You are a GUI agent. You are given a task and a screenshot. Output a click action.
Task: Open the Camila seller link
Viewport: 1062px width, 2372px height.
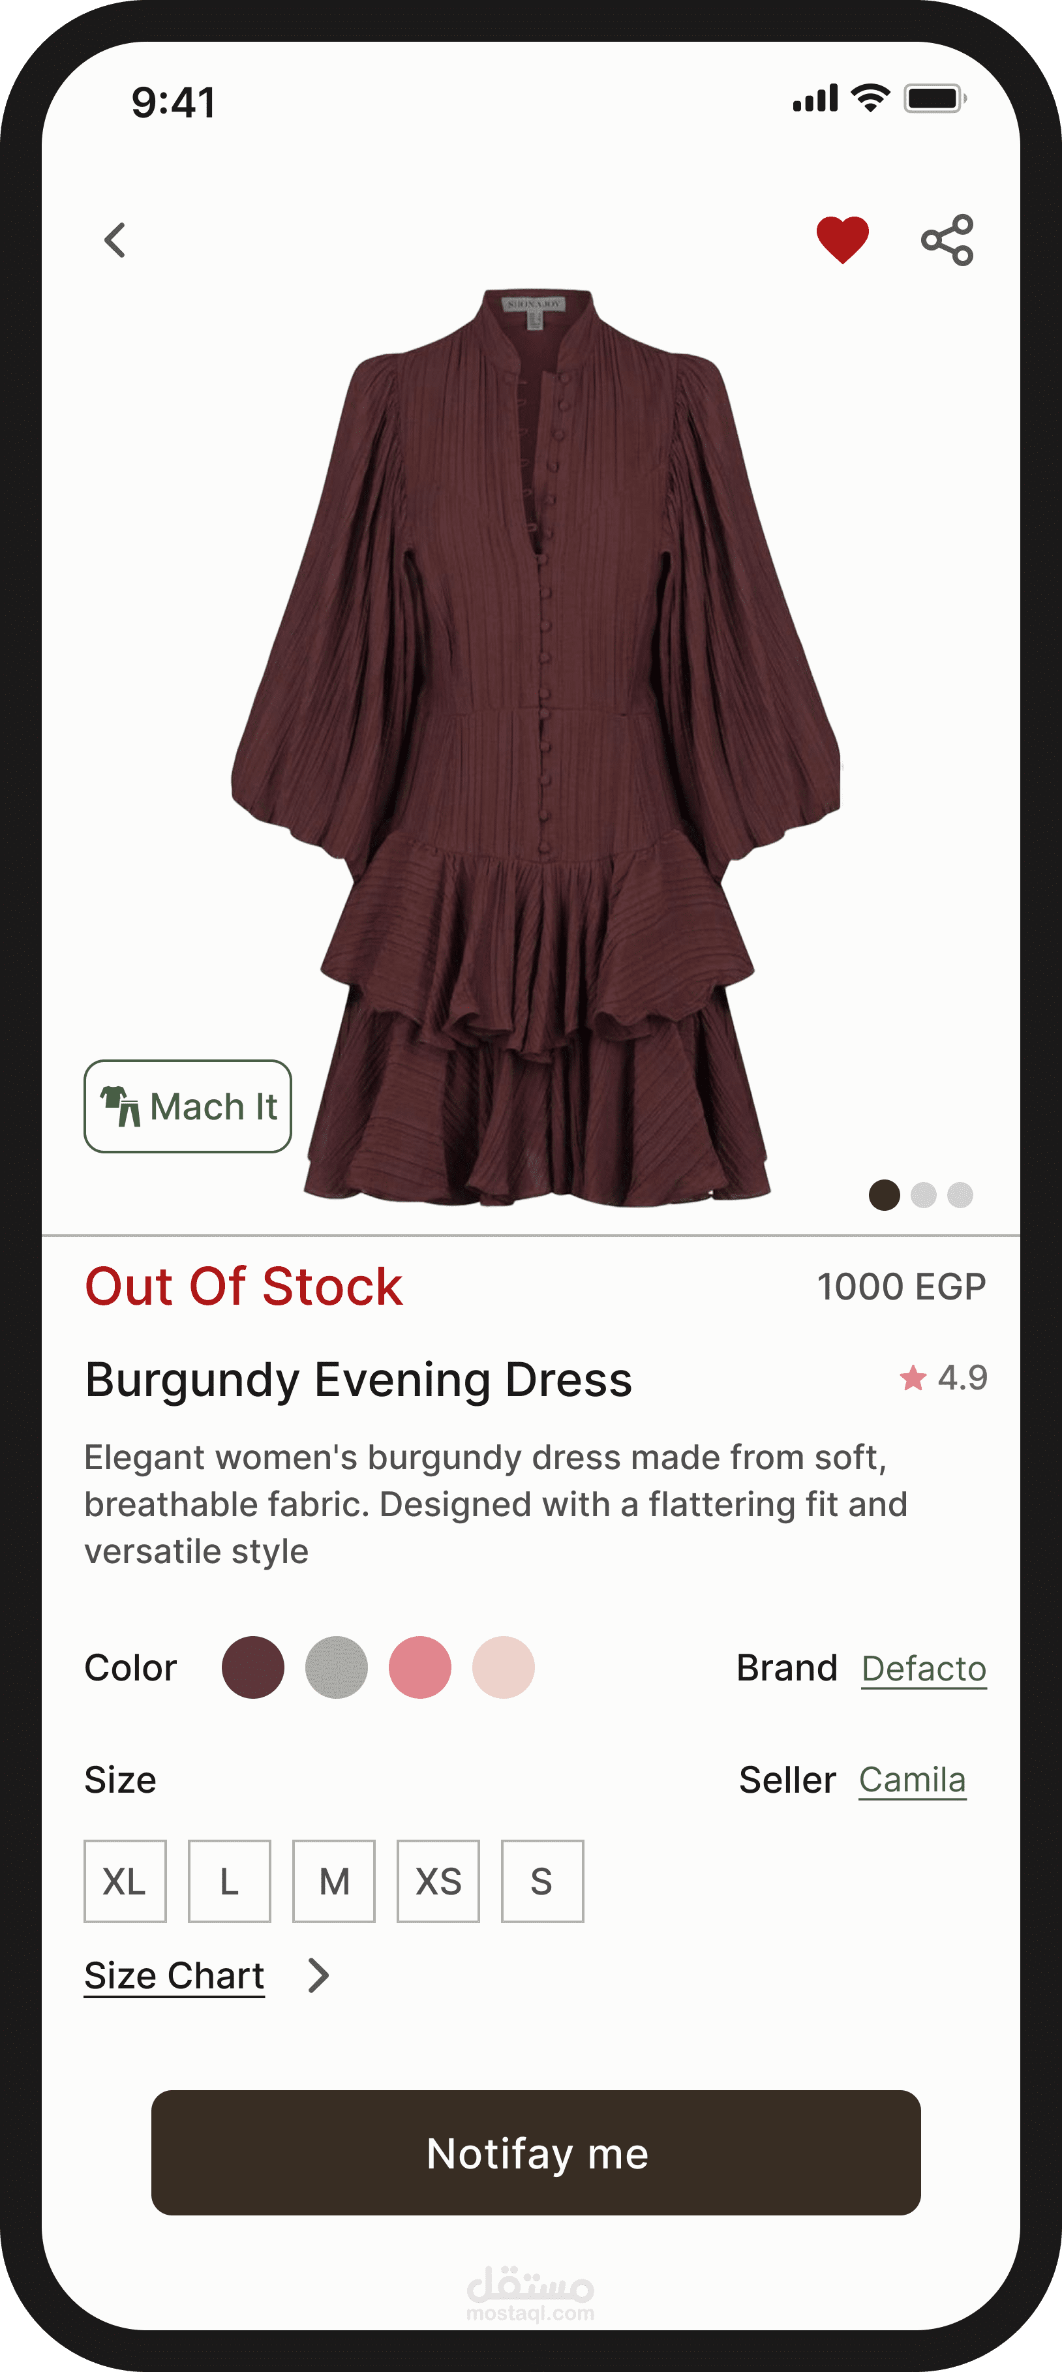click(912, 1780)
